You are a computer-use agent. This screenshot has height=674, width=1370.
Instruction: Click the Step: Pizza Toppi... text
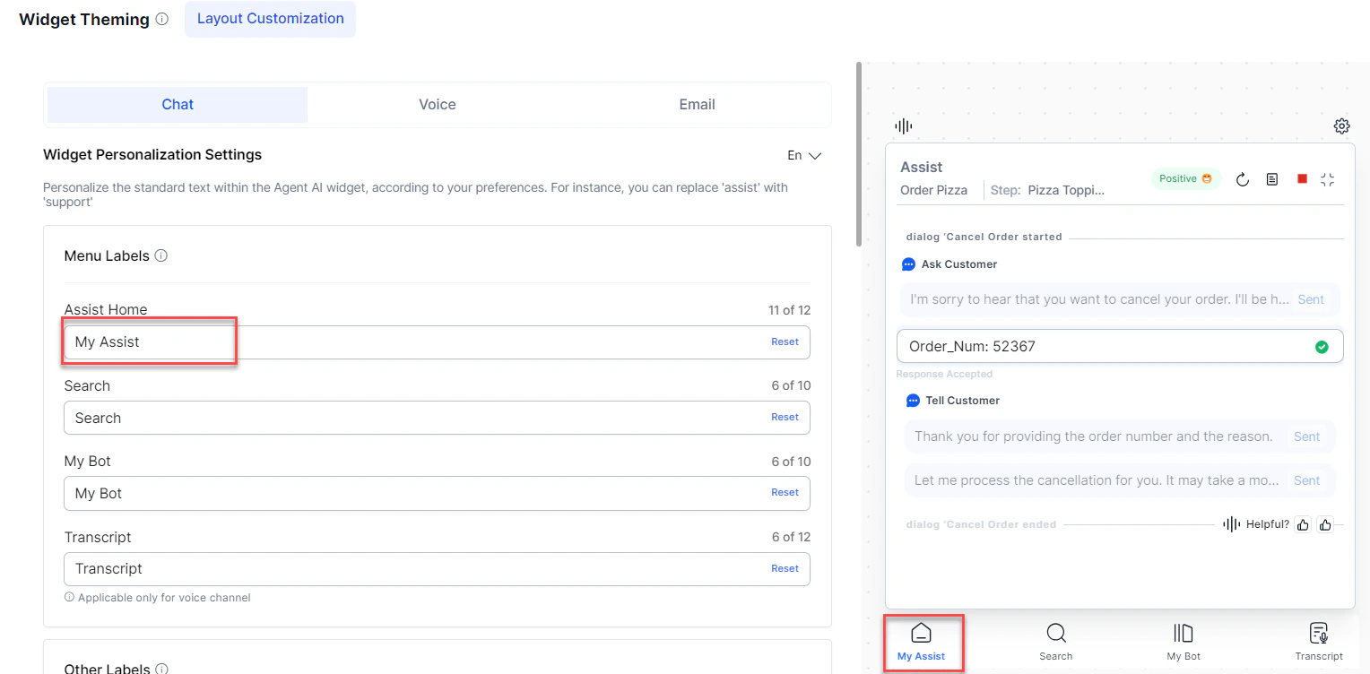(x=1047, y=190)
